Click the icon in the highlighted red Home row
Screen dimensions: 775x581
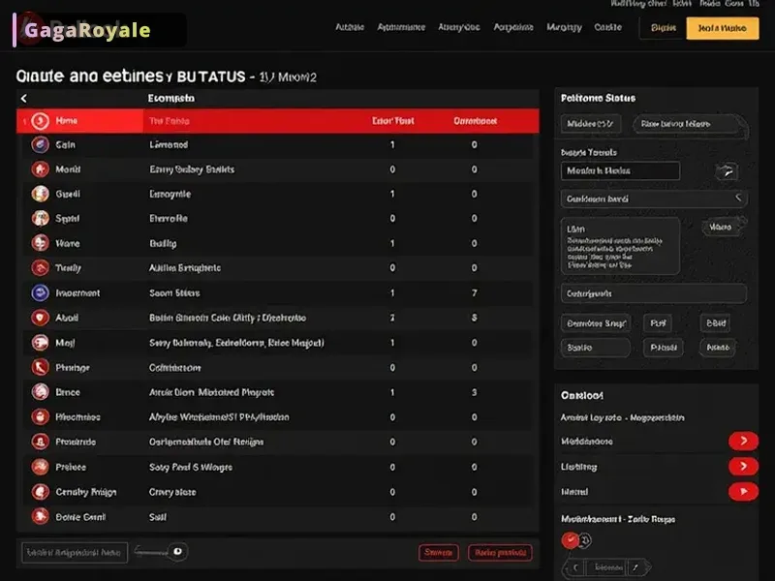[40, 121]
